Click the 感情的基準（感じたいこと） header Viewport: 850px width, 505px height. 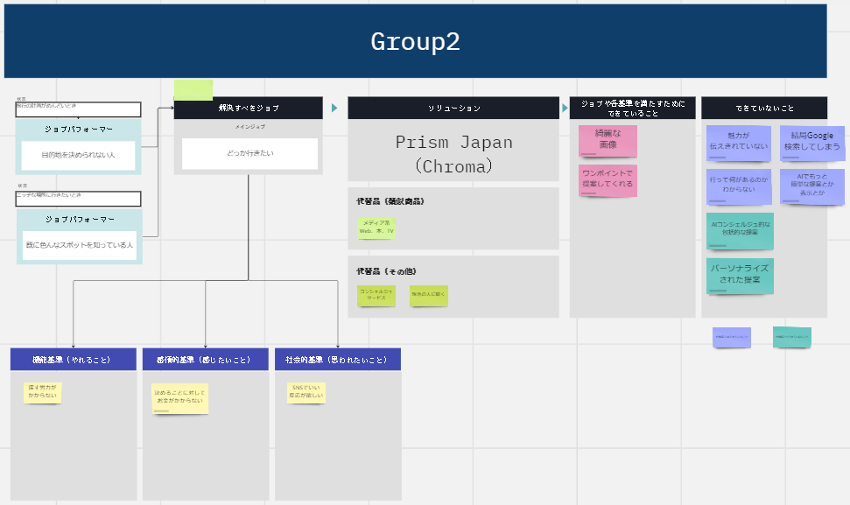coord(206,359)
